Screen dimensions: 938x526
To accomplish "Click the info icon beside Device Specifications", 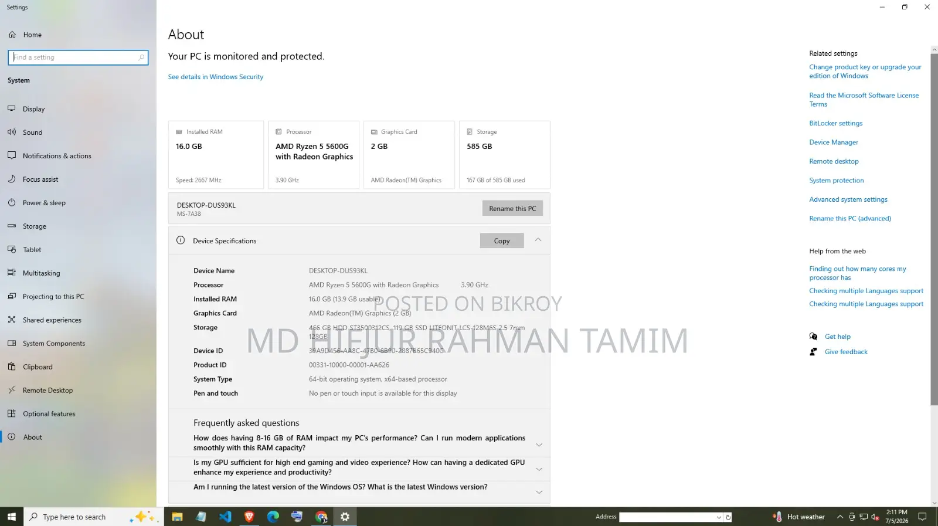I will click(x=181, y=240).
